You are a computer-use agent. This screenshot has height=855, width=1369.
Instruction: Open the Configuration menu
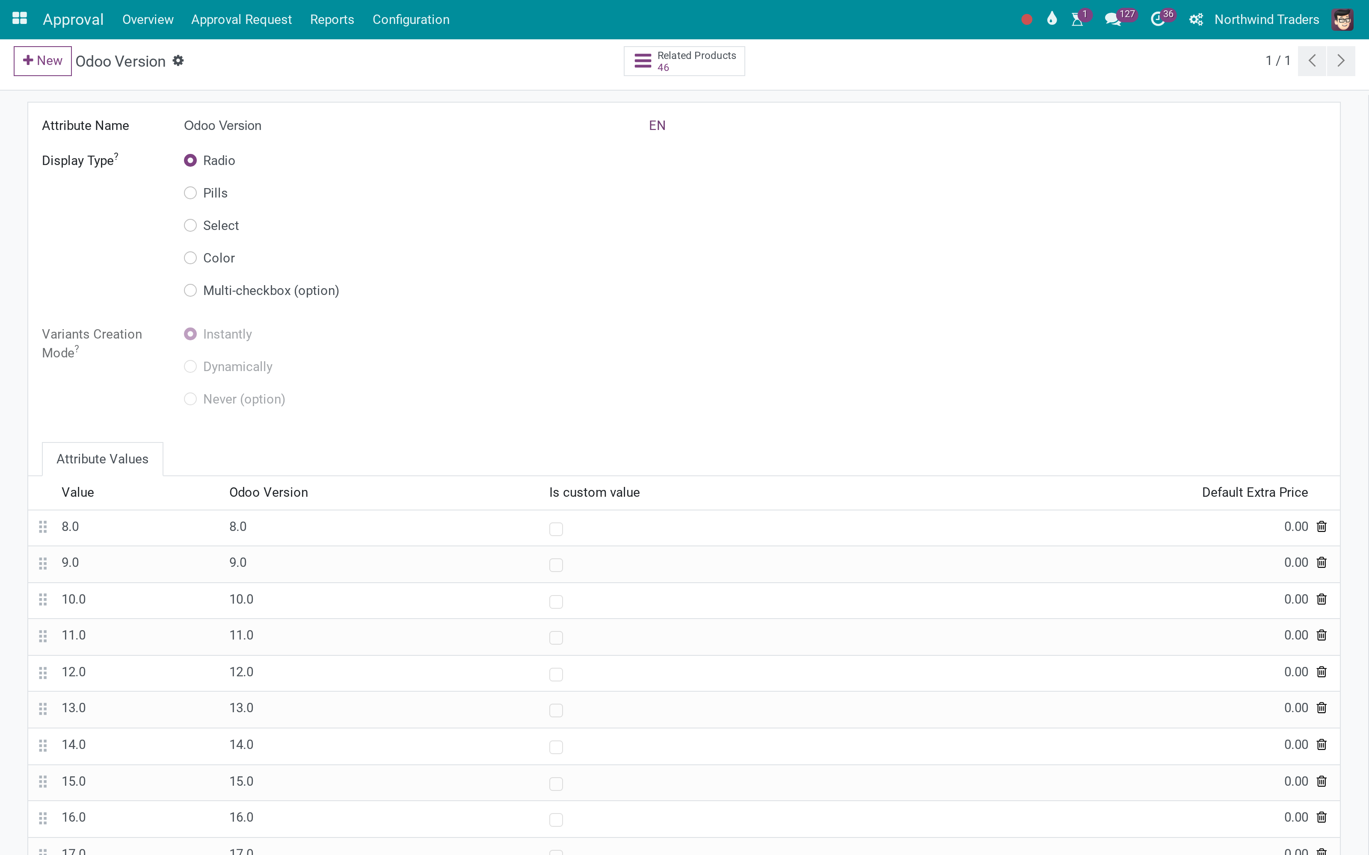coord(411,19)
